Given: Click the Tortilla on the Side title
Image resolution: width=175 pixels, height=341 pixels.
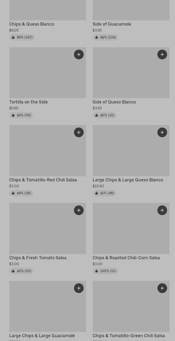Looking at the screenshot, I should click(29, 102).
